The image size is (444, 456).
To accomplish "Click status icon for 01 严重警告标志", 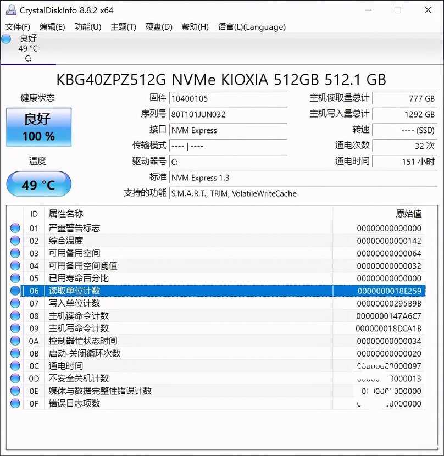I will pyautogui.click(x=15, y=228).
